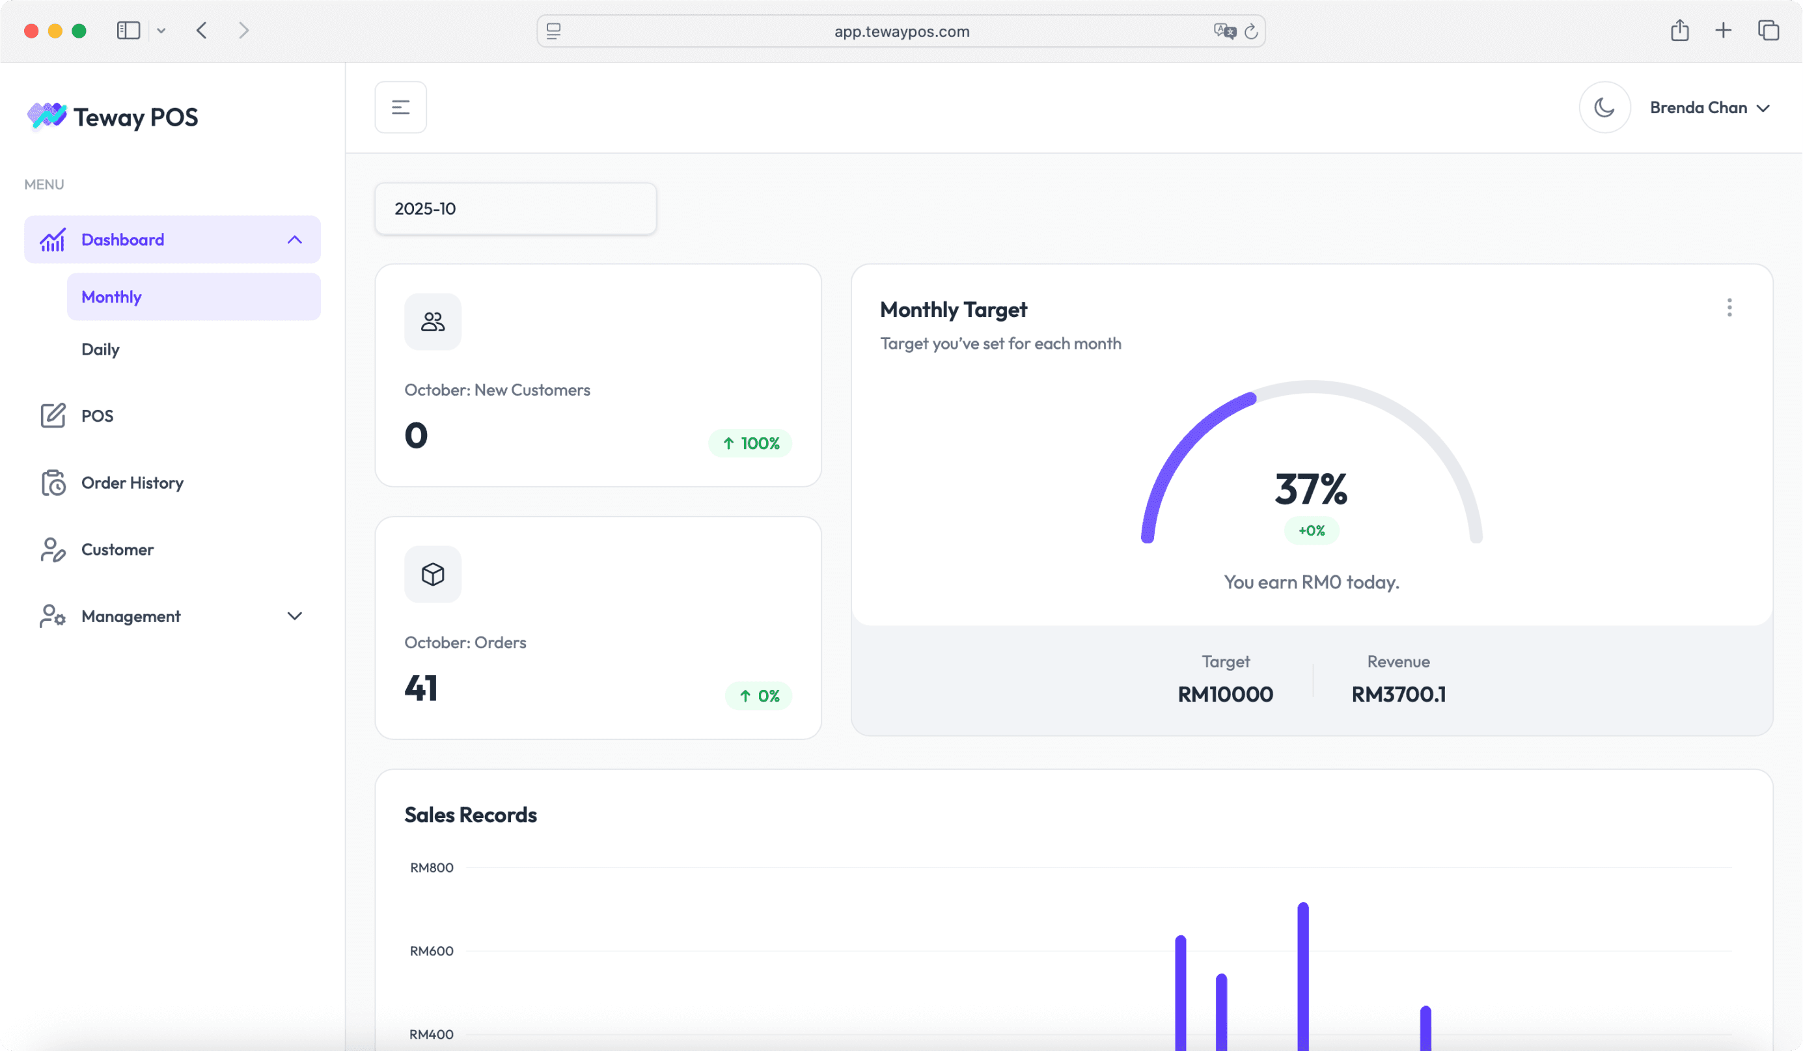Toggle the Safari sidebar panel
The width and height of the screenshot is (1803, 1051).
(128, 31)
